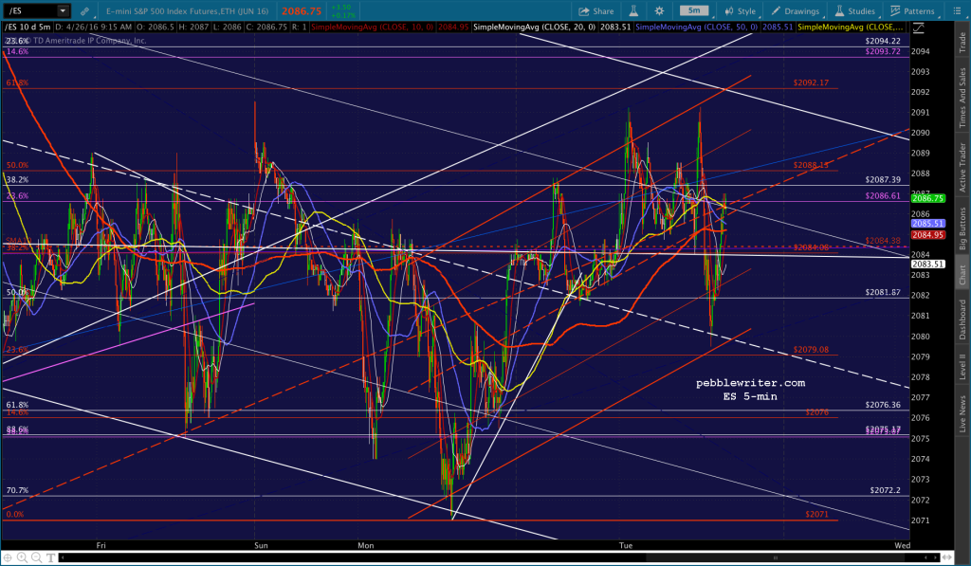
Task: Click the symbol link chain icon
Action: tap(84, 11)
